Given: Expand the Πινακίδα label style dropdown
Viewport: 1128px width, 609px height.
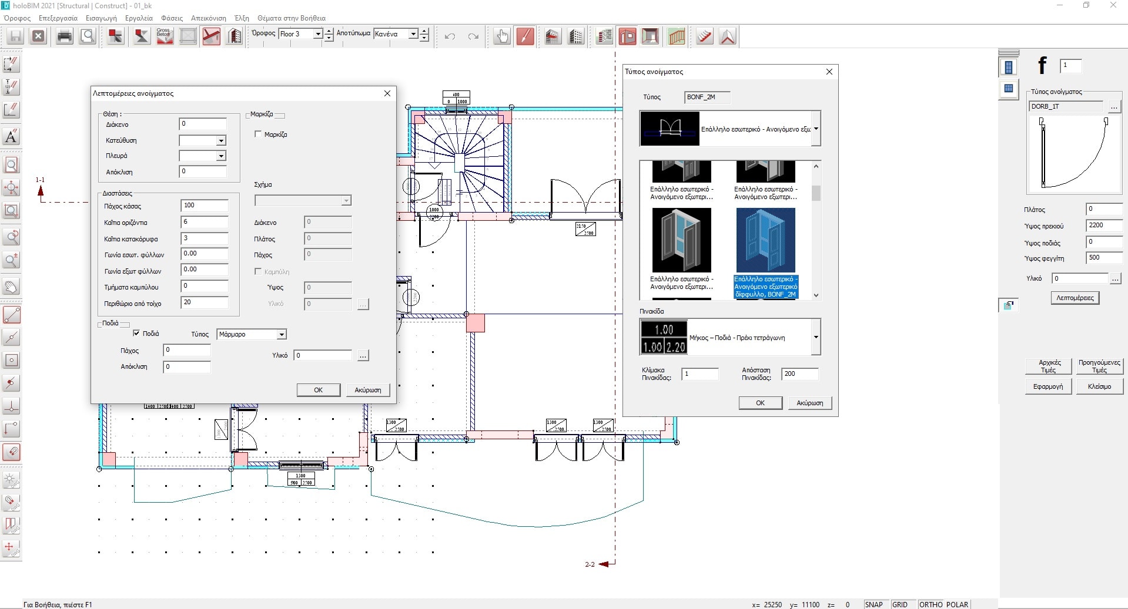Looking at the screenshot, I should (x=816, y=337).
